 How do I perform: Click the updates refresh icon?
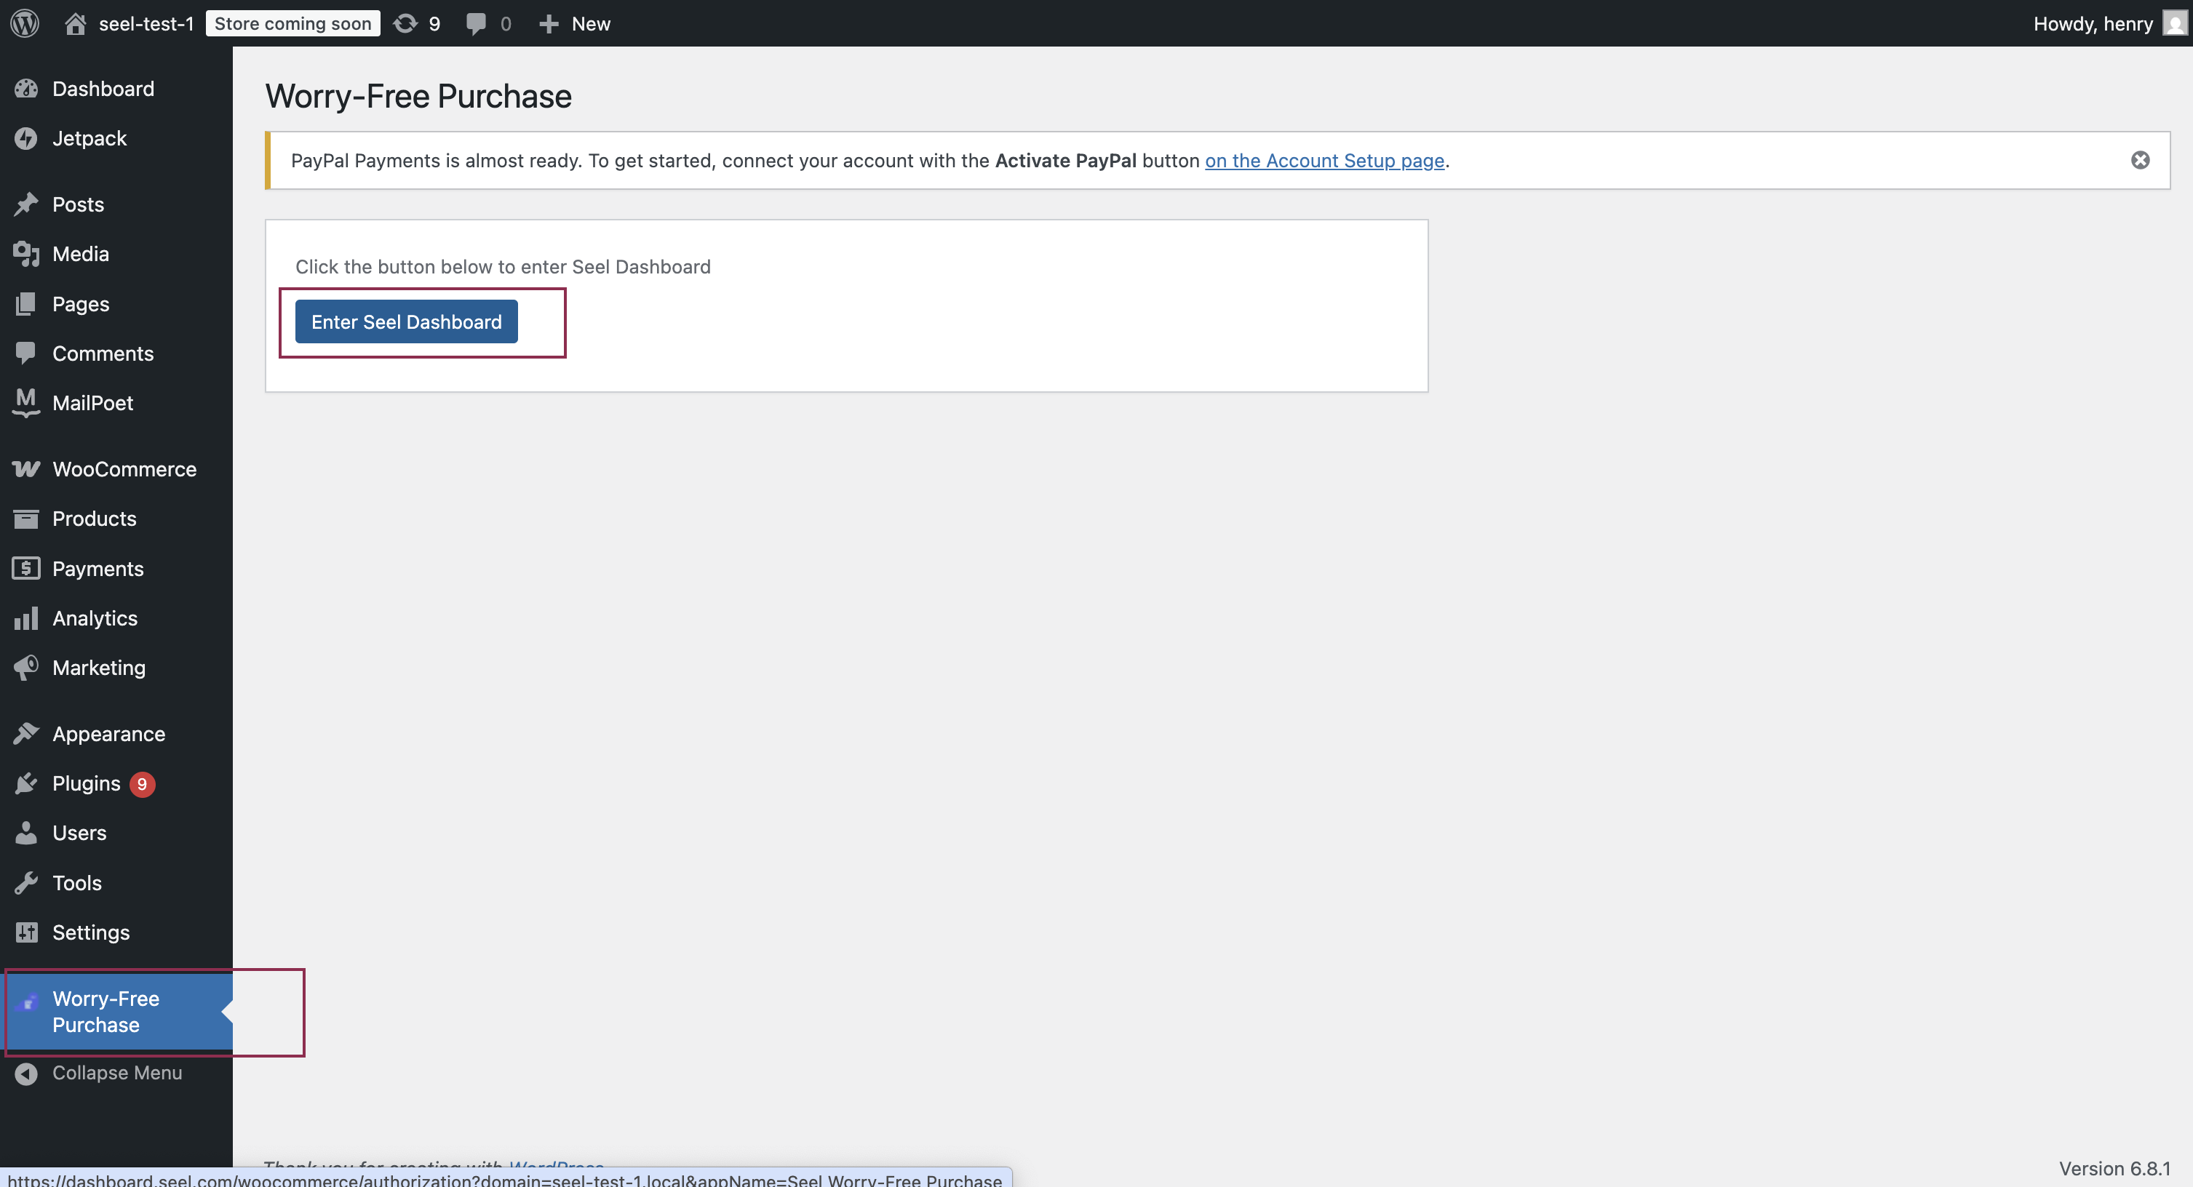click(405, 23)
